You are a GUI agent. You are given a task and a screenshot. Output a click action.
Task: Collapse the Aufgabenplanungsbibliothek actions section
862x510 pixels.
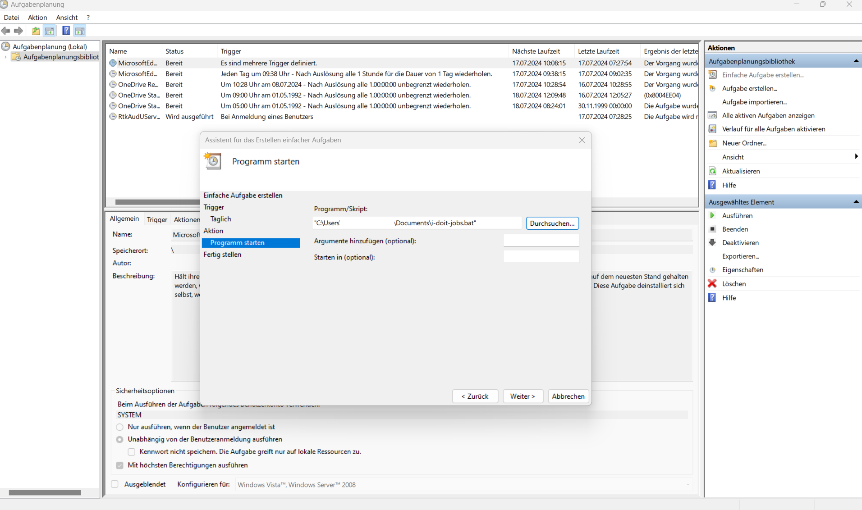pos(856,61)
